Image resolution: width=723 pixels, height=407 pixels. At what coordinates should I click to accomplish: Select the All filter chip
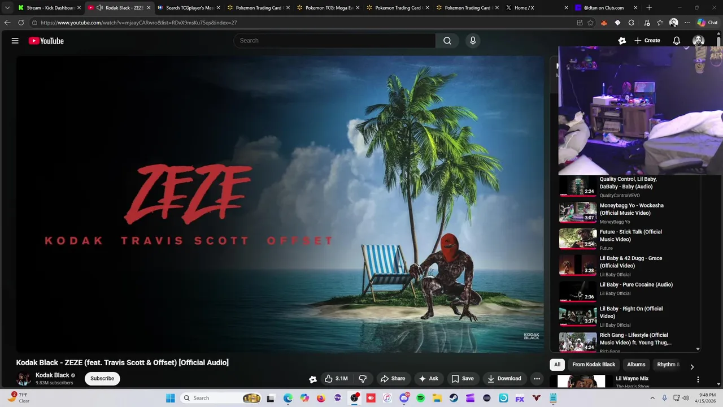pyautogui.click(x=557, y=365)
